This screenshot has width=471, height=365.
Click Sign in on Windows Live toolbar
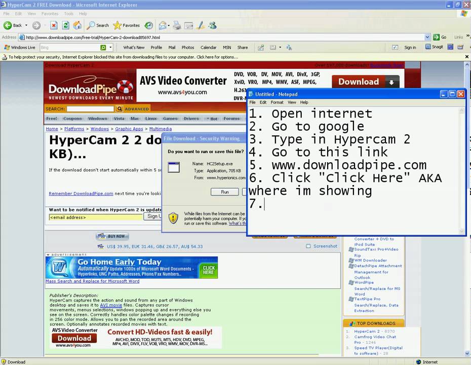(x=410, y=48)
